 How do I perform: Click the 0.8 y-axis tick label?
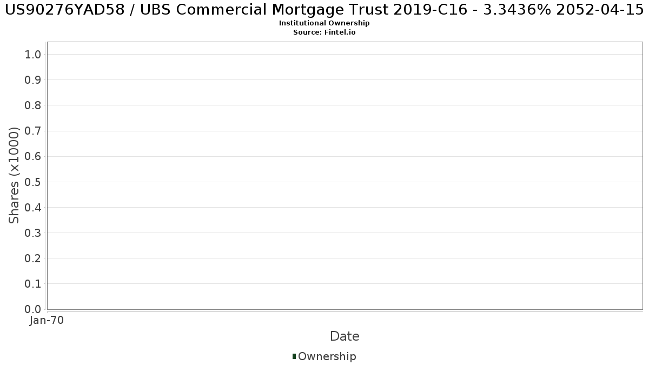click(x=33, y=105)
